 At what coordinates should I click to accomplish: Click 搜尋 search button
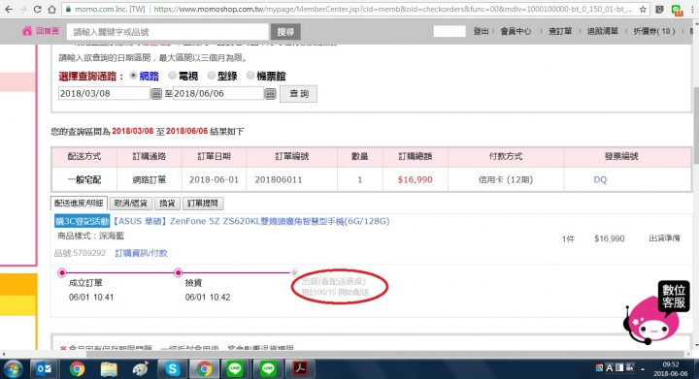(285, 32)
